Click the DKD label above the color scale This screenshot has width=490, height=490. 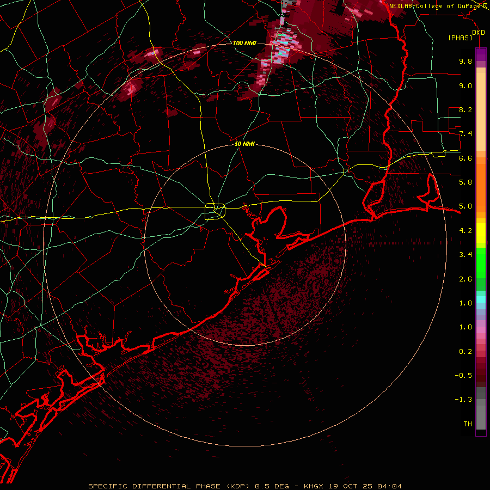pyautogui.click(x=479, y=33)
